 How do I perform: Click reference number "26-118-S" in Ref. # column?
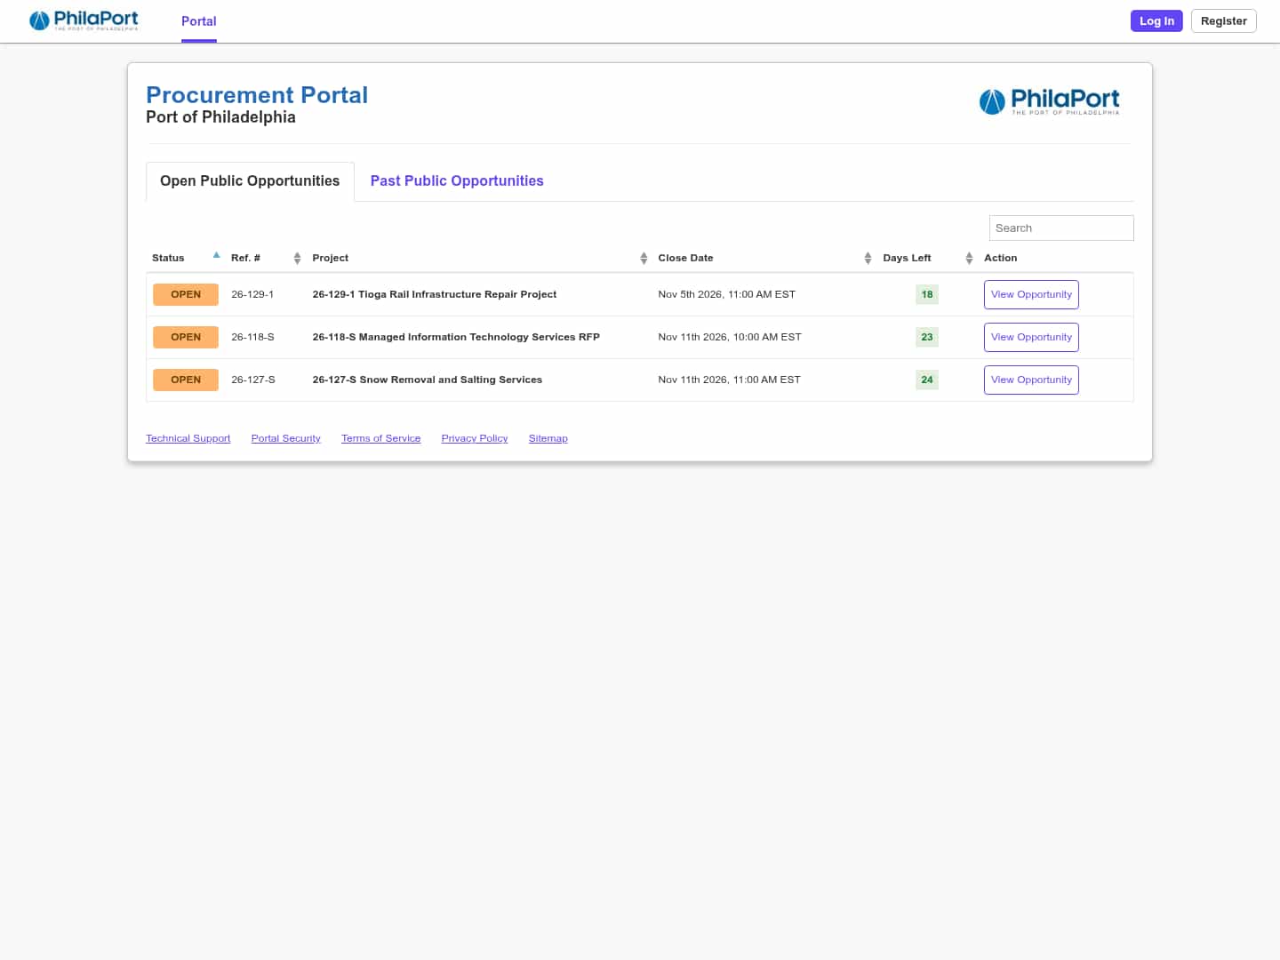[252, 337]
